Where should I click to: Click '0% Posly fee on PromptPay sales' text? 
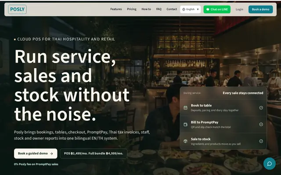36,164
